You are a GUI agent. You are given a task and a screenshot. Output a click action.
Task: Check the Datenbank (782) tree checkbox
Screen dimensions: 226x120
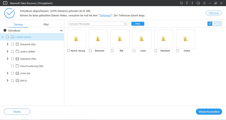click(x=12, y=59)
